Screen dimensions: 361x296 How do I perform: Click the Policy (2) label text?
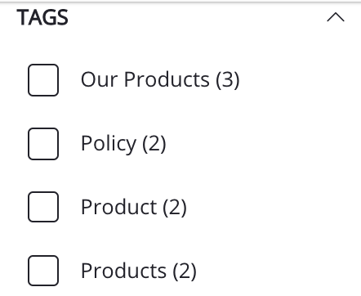123,144
